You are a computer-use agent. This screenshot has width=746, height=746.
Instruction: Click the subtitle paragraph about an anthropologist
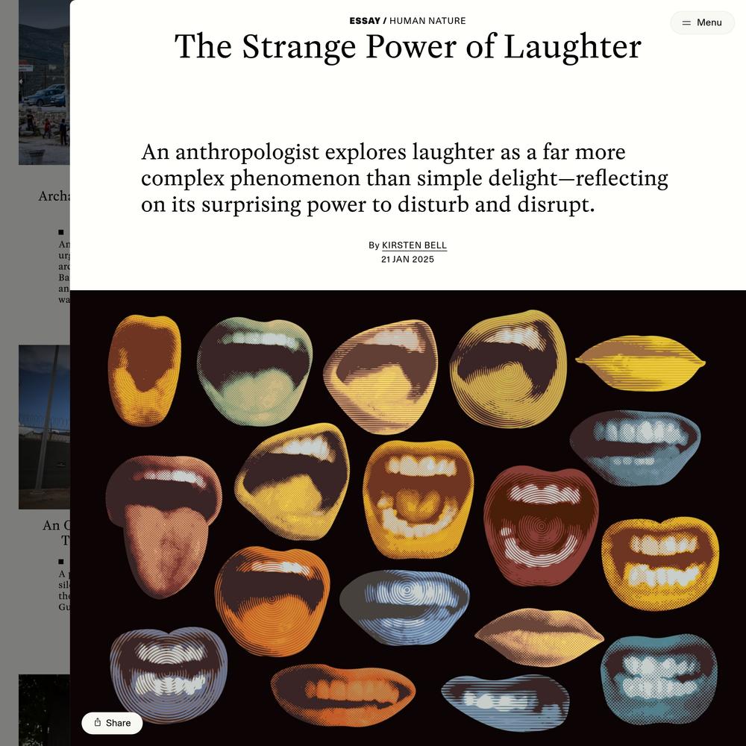coord(404,178)
